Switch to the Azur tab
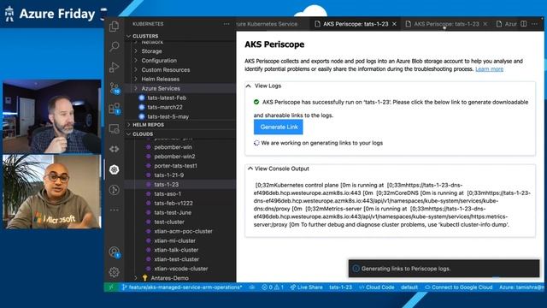The image size is (547, 308). pyautogui.click(x=506, y=24)
